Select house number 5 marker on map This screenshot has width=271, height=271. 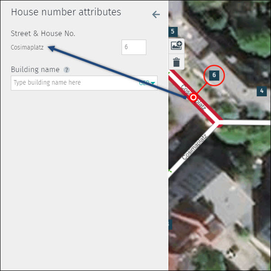point(173,32)
